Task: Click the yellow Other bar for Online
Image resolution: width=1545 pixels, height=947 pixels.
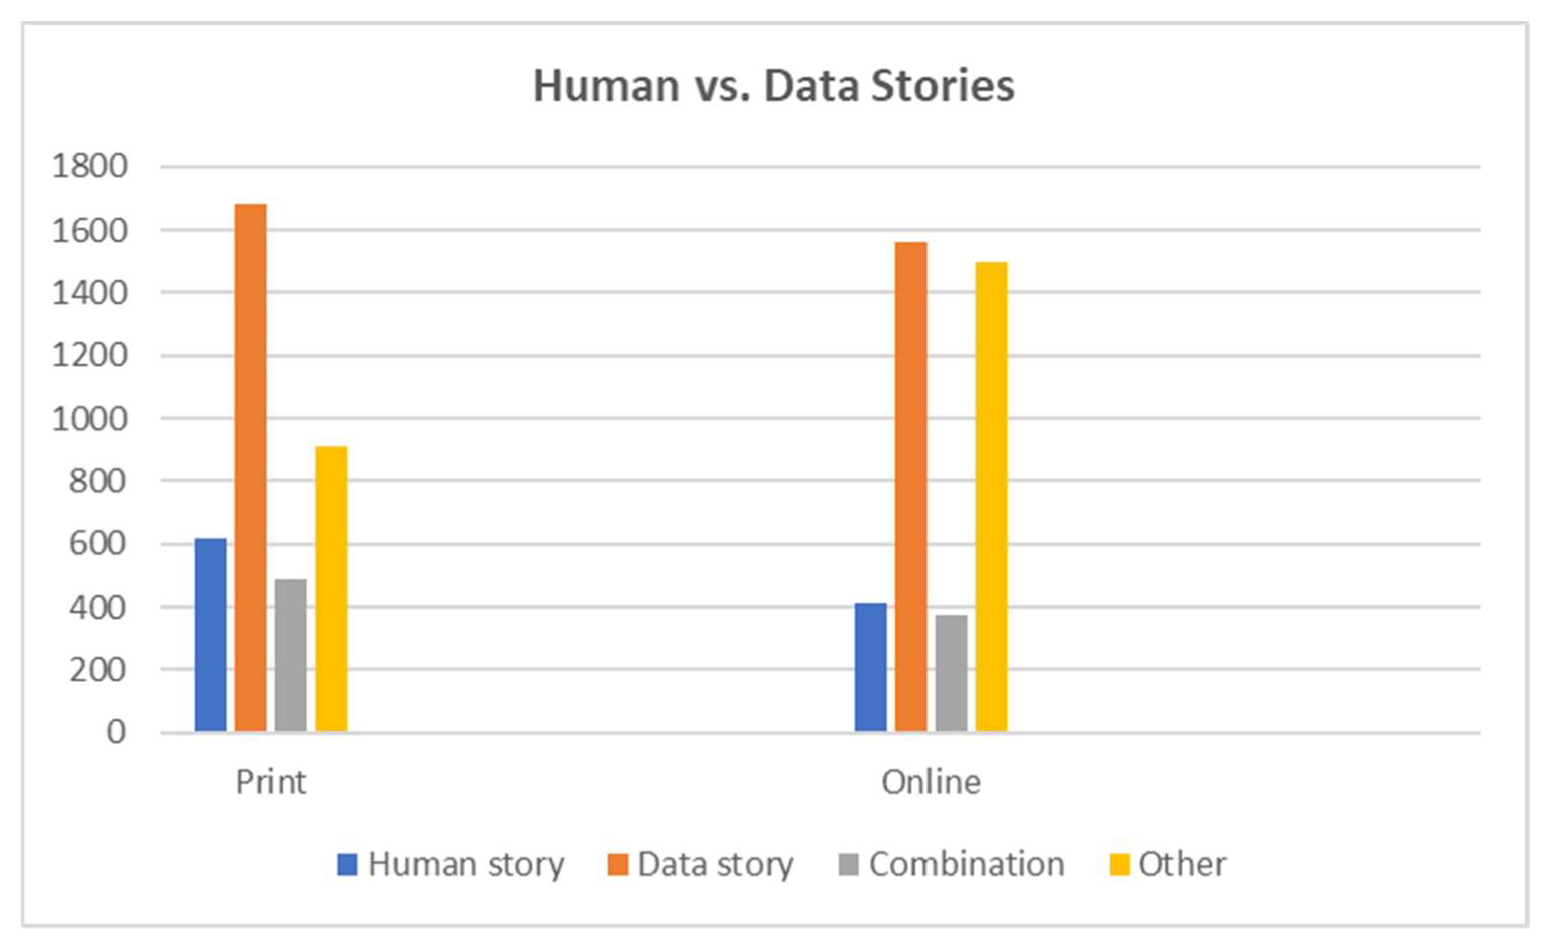Action: (991, 496)
